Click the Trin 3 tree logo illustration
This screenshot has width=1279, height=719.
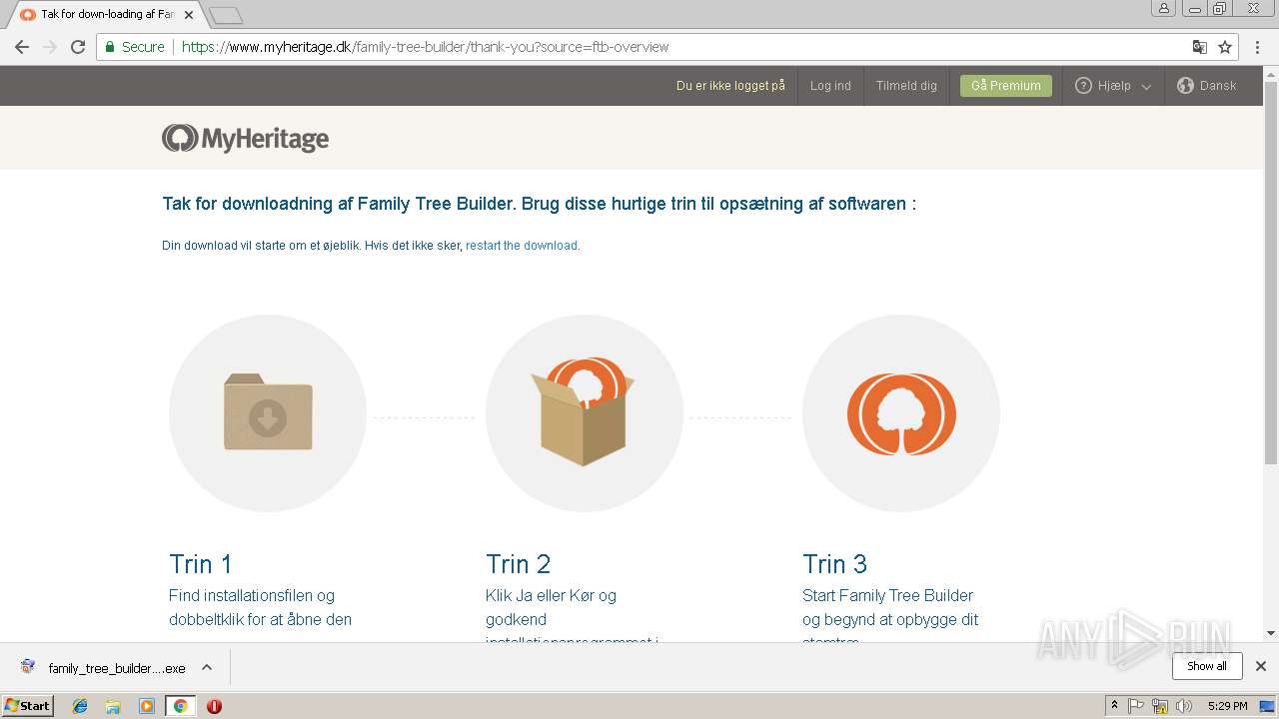[901, 412]
